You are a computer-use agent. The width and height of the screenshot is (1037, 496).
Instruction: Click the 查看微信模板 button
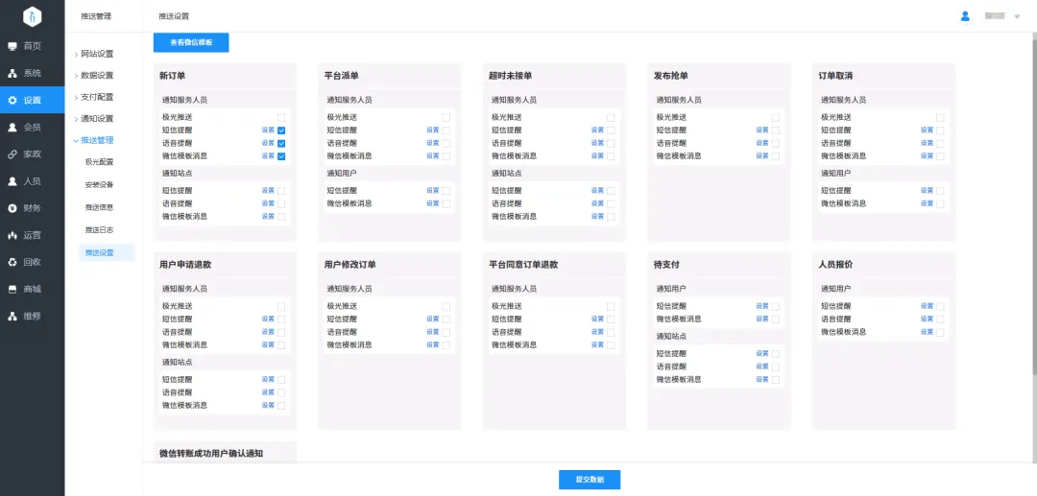click(x=191, y=42)
